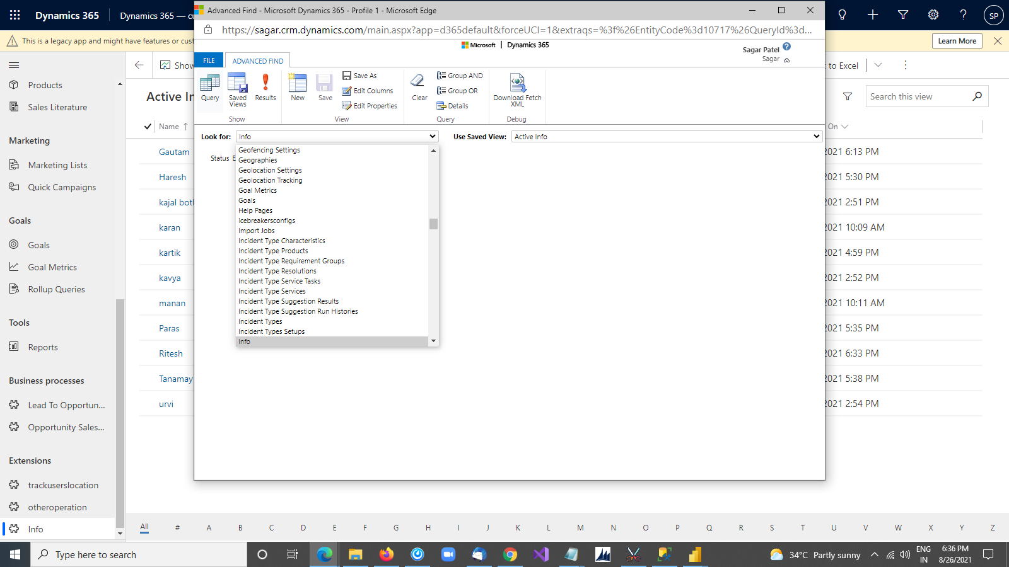Choose Info in the entity list
Viewport: 1009px width, 567px height.
[332, 341]
